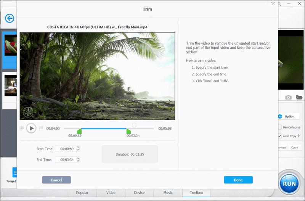The image size is (305, 201).
Task: Click the blue selected range on timeline
Action: tap(104, 129)
